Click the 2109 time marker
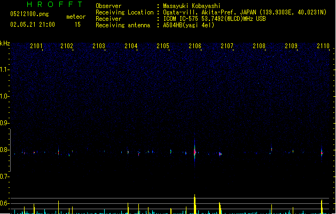Viewport: 336px width, 214px height. (291, 46)
